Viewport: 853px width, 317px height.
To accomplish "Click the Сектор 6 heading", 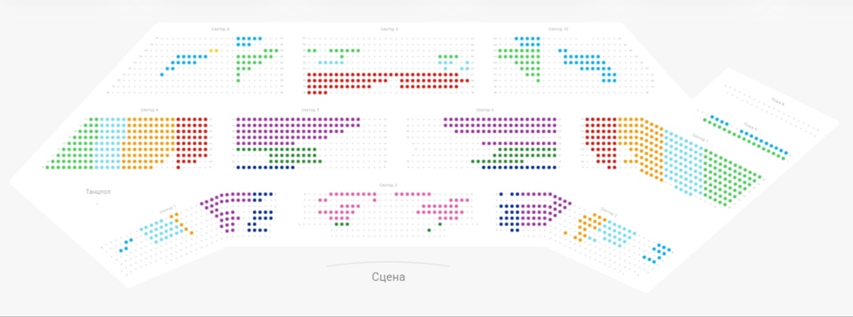I will tap(484, 110).
